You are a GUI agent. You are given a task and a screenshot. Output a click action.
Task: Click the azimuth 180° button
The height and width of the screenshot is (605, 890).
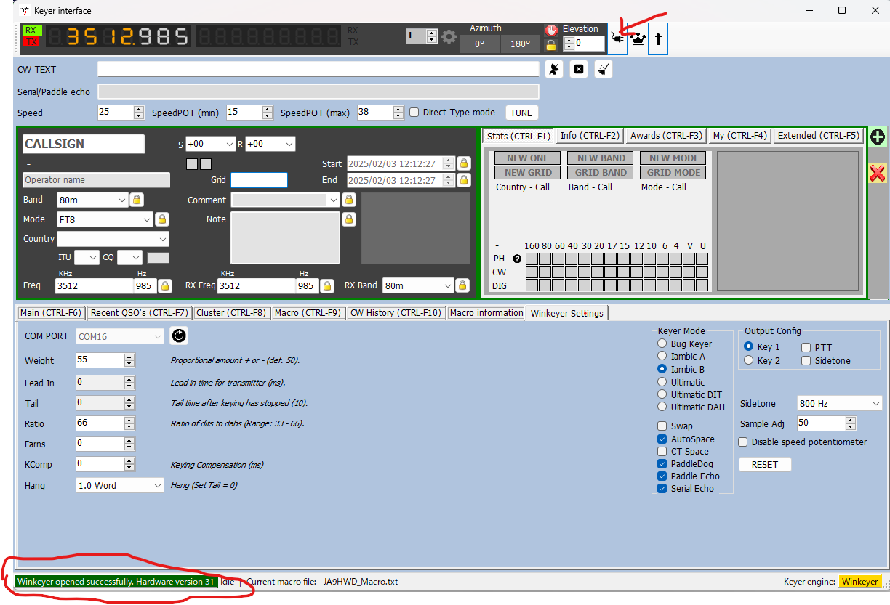click(x=520, y=44)
